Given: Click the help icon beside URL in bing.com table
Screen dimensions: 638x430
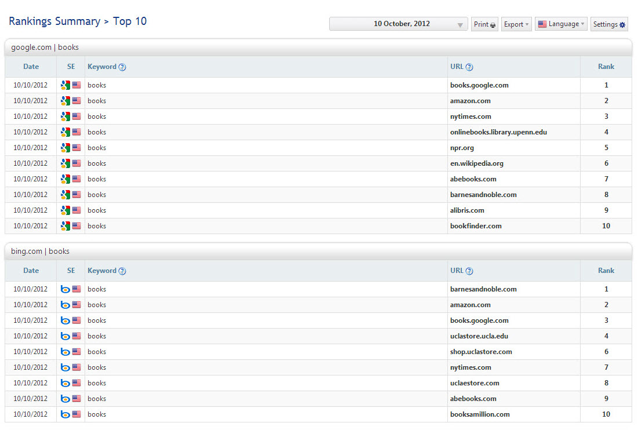Looking at the screenshot, I should tap(469, 271).
